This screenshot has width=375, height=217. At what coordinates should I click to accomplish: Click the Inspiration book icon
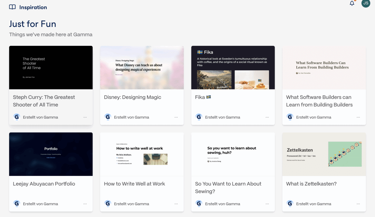tap(12, 7)
